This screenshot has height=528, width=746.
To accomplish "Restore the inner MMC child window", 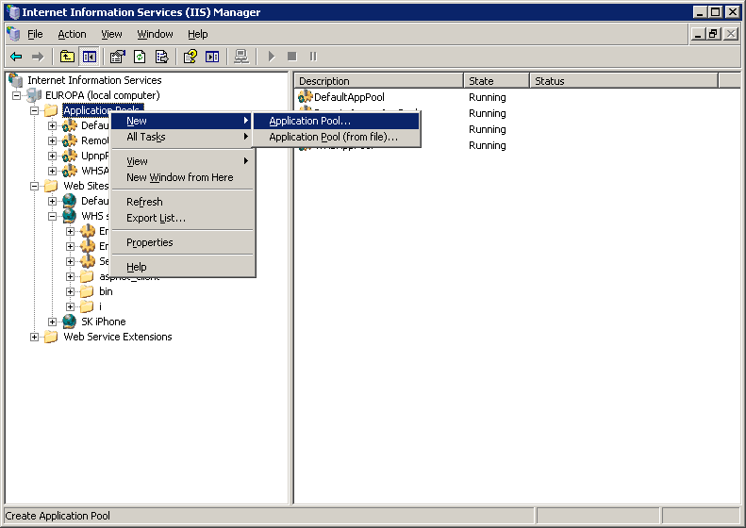I will (x=713, y=34).
